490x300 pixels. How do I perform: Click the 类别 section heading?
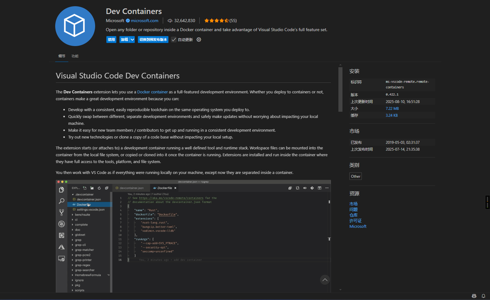[354, 165]
